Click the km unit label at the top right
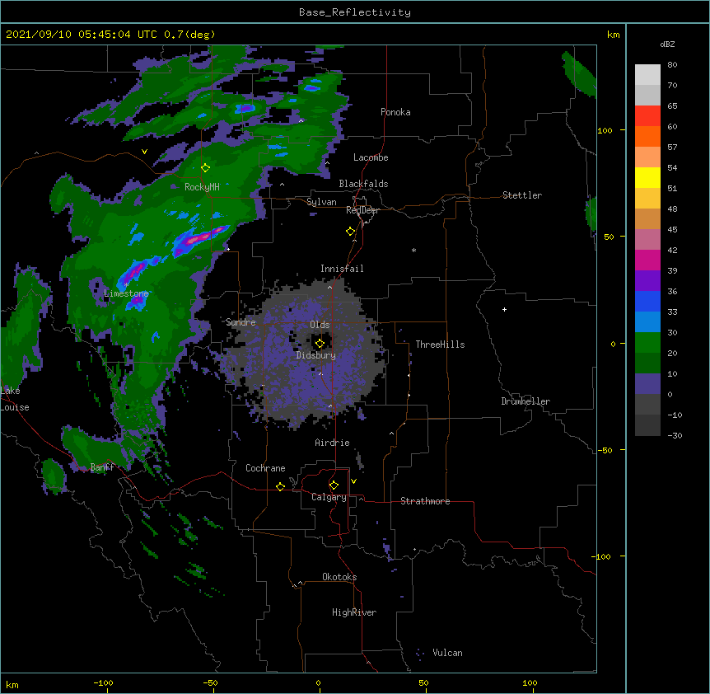This screenshot has width=710, height=694. point(614,35)
